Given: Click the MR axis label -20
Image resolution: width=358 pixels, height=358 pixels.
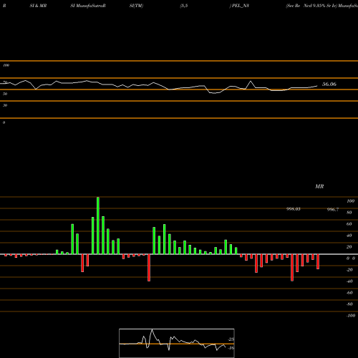Looking at the screenshot, I should [349, 270].
